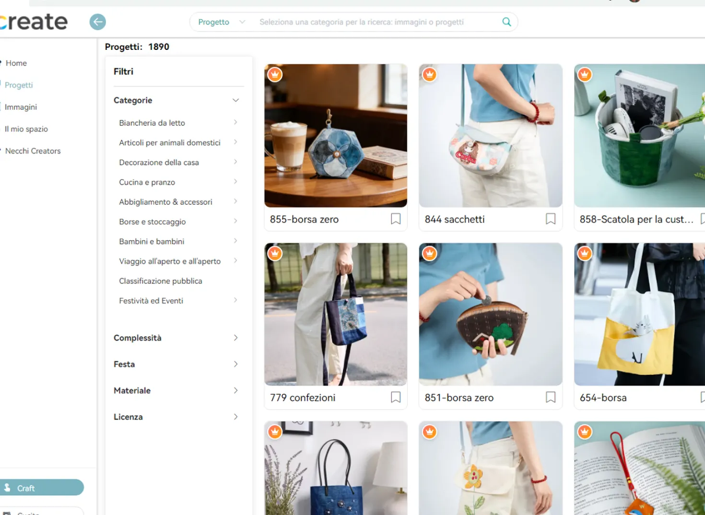Expand Viaggio all'aperto e all'aperto category
Image resolution: width=705 pixels, height=515 pixels.
[x=235, y=260]
